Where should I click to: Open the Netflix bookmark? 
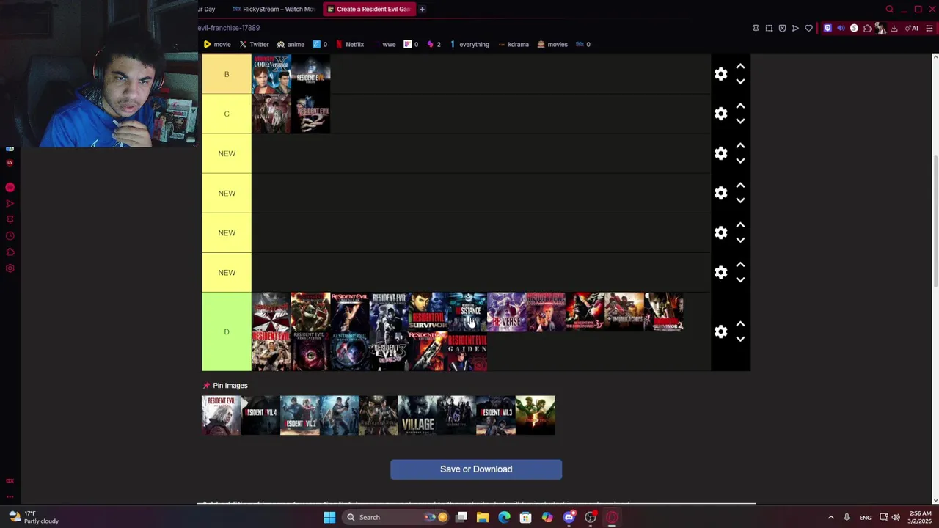coord(349,44)
